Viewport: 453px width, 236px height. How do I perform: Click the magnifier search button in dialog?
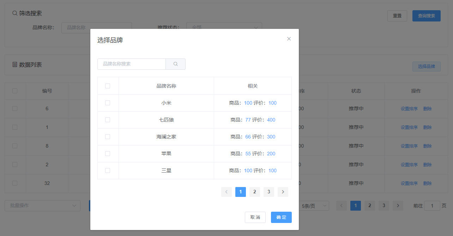click(175, 64)
